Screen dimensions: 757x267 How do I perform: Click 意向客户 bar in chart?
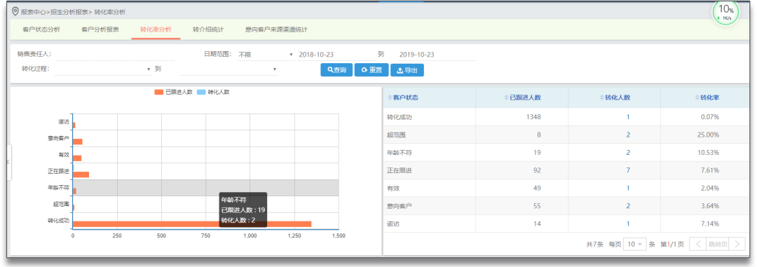point(78,142)
